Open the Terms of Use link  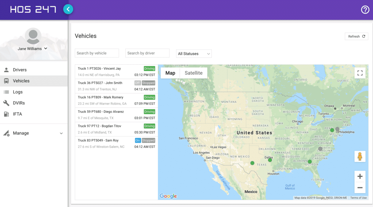359,198
